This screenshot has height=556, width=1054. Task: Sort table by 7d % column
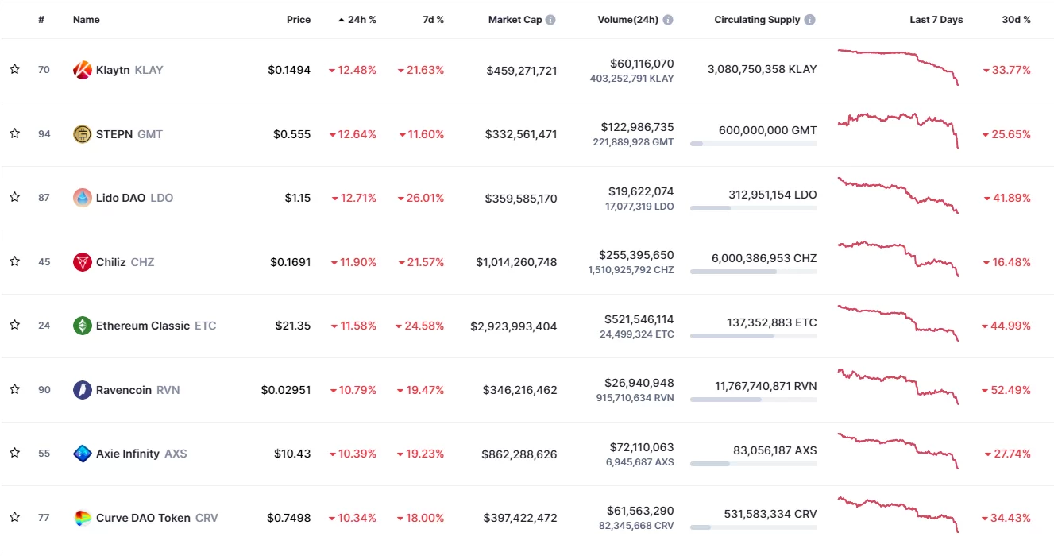(x=433, y=20)
